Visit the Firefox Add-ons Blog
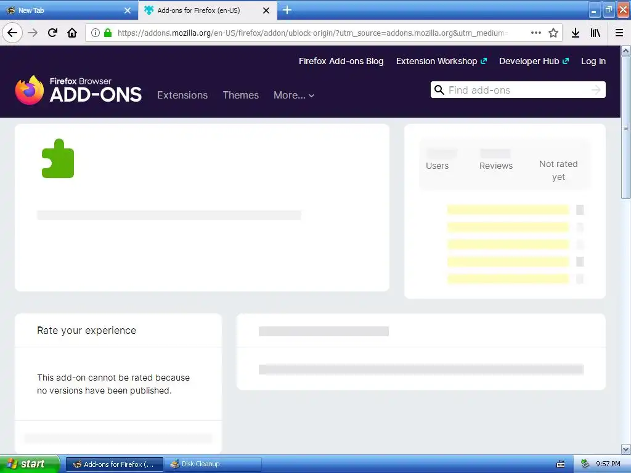 coord(341,61)
